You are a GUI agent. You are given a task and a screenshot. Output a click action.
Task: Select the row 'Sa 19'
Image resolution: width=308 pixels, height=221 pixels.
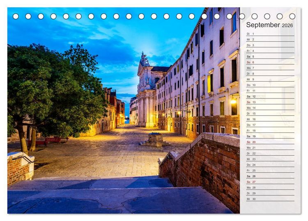[270, 136]
